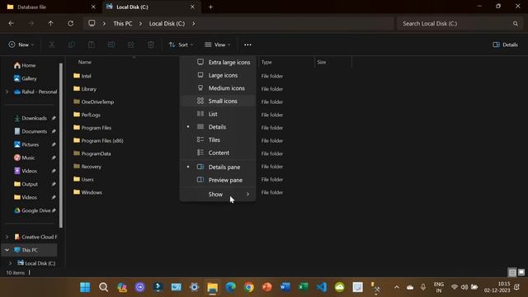The height and width of the screenshot is (297, 528).
Task: Expand Rahul - Personal OneDrive node
Action: pyautogui.click(x=7, y=92)
